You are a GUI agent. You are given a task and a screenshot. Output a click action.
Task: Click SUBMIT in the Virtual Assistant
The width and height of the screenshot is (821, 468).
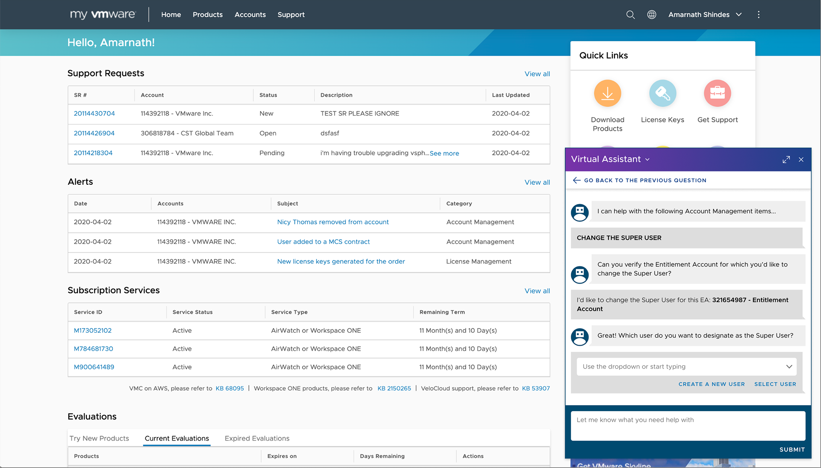pyautogui.click(x=792, y=450)
